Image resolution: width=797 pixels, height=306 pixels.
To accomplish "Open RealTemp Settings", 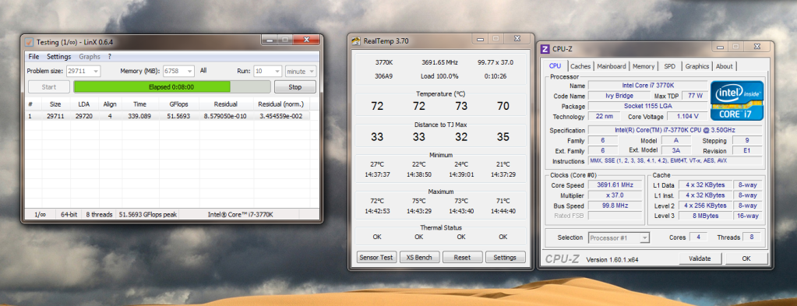I will (x=505, y=257).
